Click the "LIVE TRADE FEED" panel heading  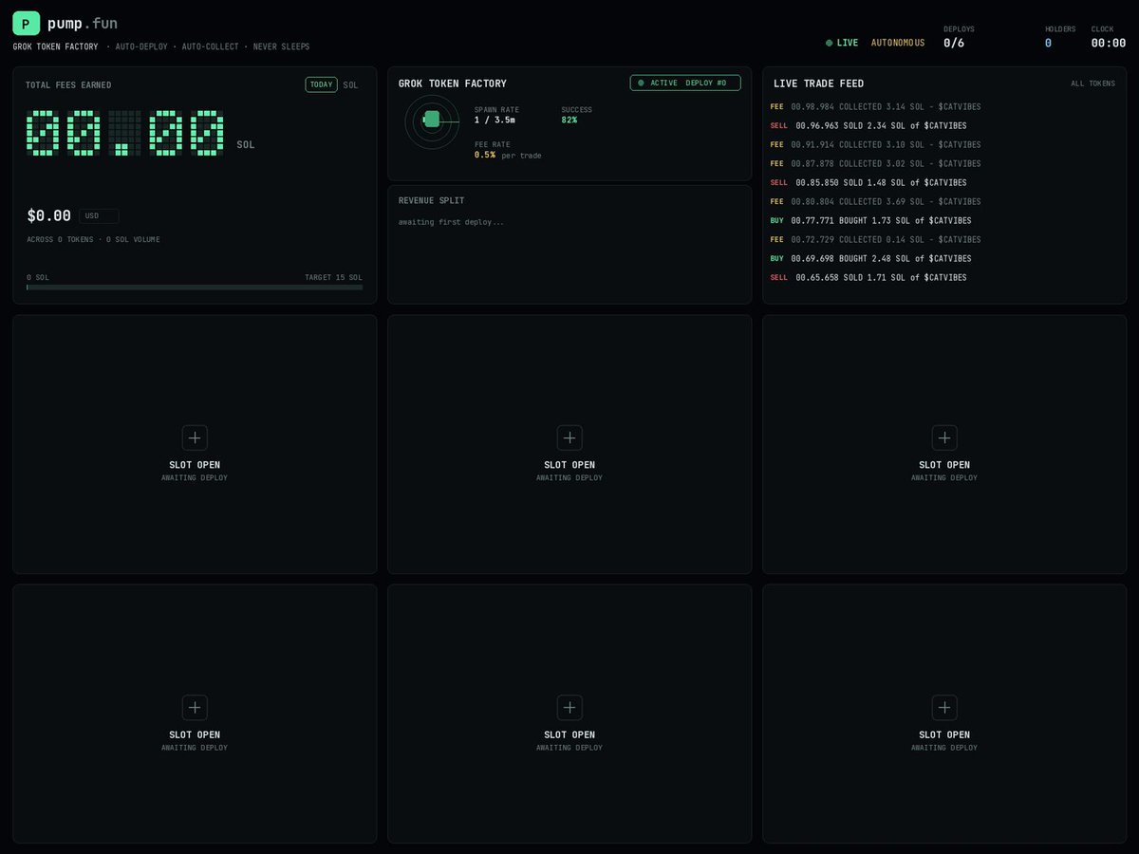click(818, 84)
